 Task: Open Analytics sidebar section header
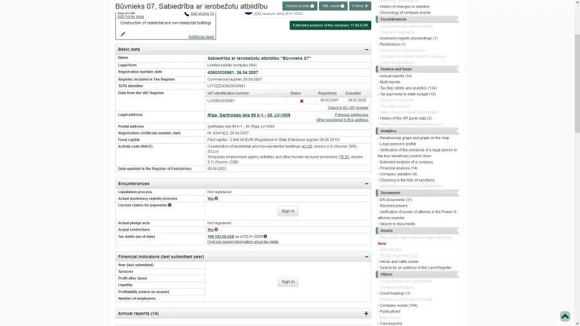(418, 131)
